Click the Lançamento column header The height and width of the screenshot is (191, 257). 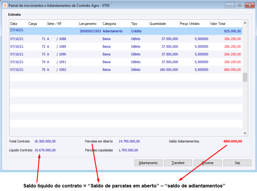pyautogui.click(x=90, y=23)
